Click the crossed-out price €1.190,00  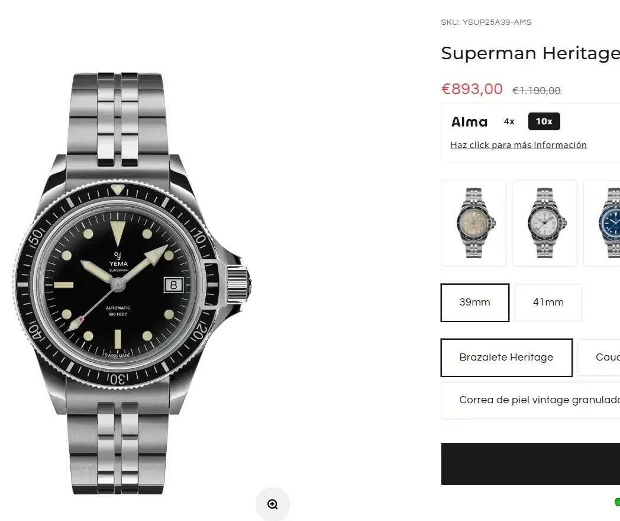tap(536, 91)
